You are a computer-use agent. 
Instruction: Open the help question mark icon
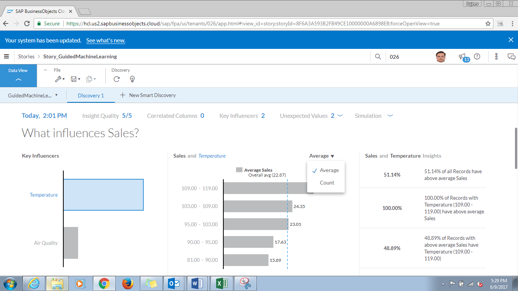click(477, 56)
